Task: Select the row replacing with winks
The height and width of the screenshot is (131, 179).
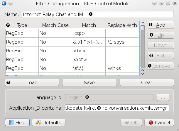Action: click(72, 68)
